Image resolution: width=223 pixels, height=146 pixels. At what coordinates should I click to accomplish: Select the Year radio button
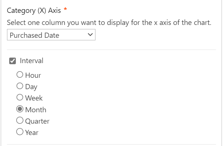[20, 132]
